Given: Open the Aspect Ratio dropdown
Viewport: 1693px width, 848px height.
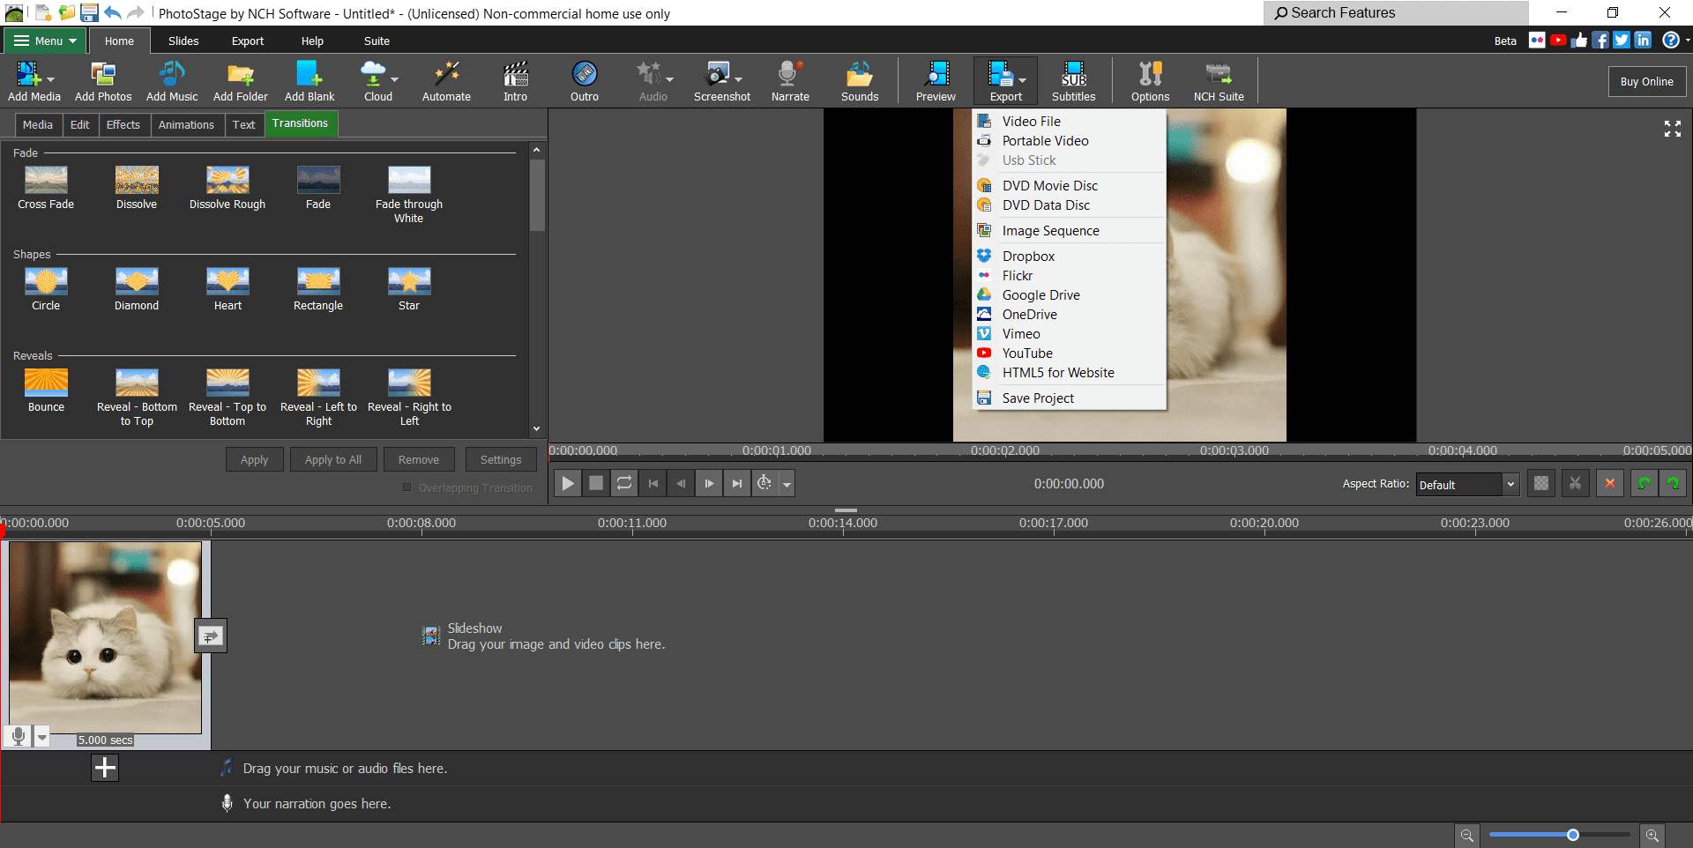Looking at the screenshot, I should 1467,485.
